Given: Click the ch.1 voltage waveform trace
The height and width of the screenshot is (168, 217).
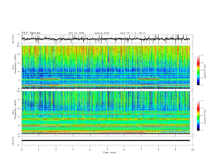Looking at the screenshot, I should 105,39.
